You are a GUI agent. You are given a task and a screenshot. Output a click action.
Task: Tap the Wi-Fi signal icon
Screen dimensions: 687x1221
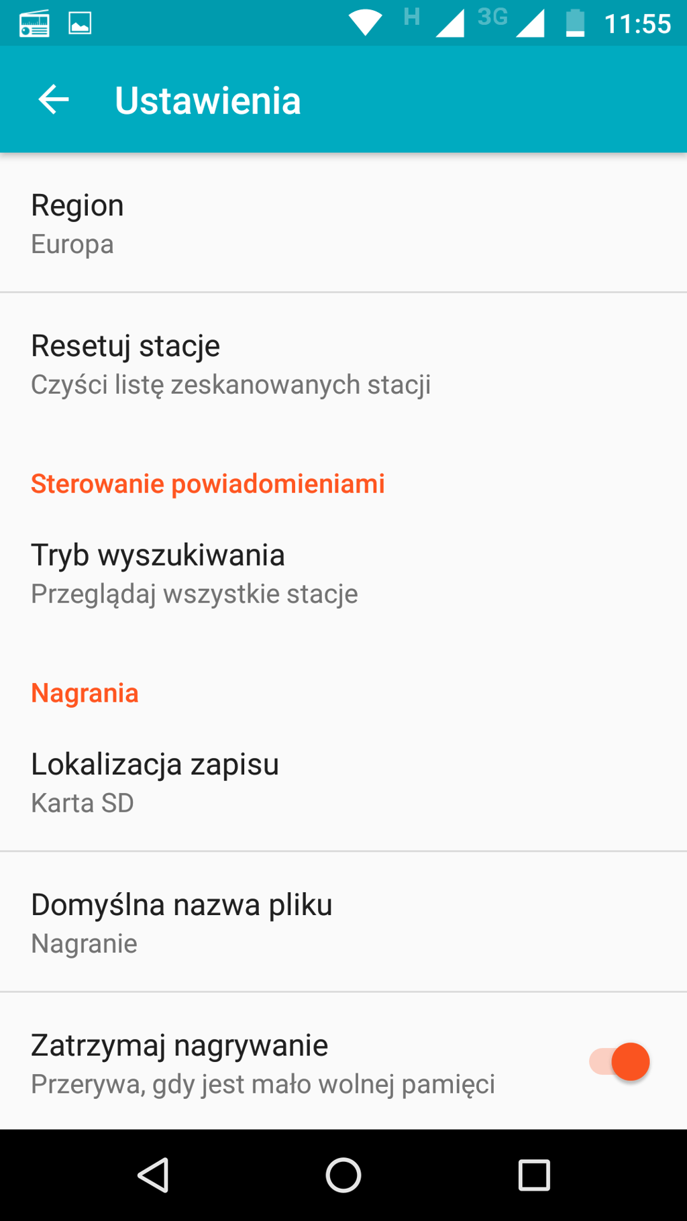tap(366, 23)
